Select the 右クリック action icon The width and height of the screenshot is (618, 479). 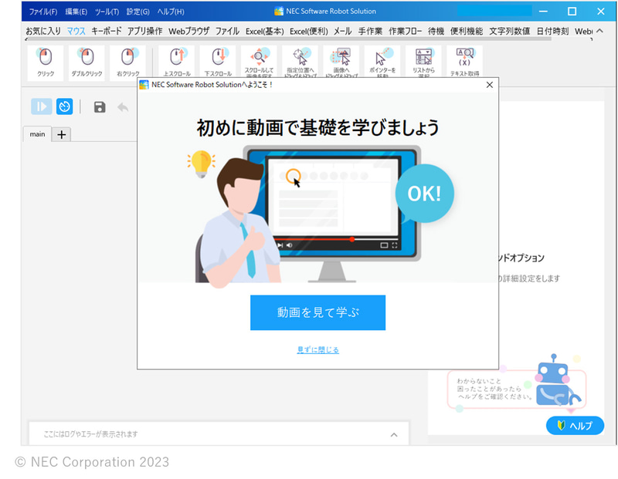click(127, 62)
